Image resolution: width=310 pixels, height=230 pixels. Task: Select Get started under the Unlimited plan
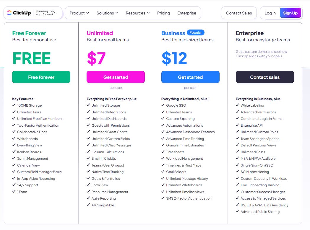coord(116,77)
